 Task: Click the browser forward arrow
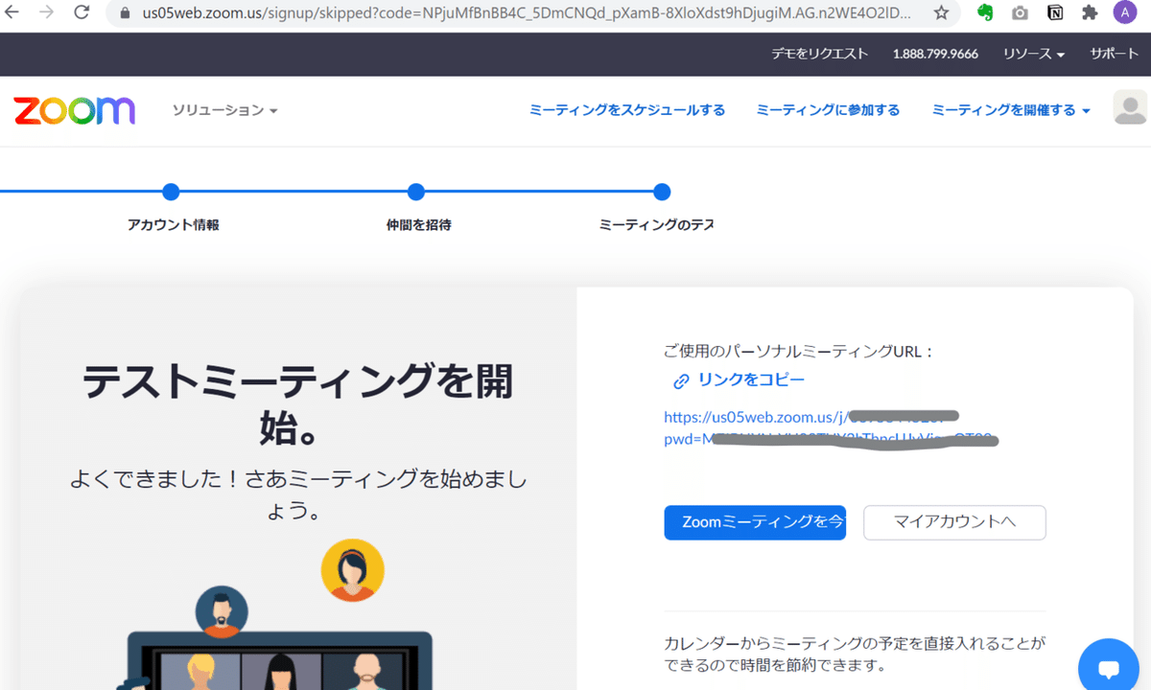[x=46, y=13]
